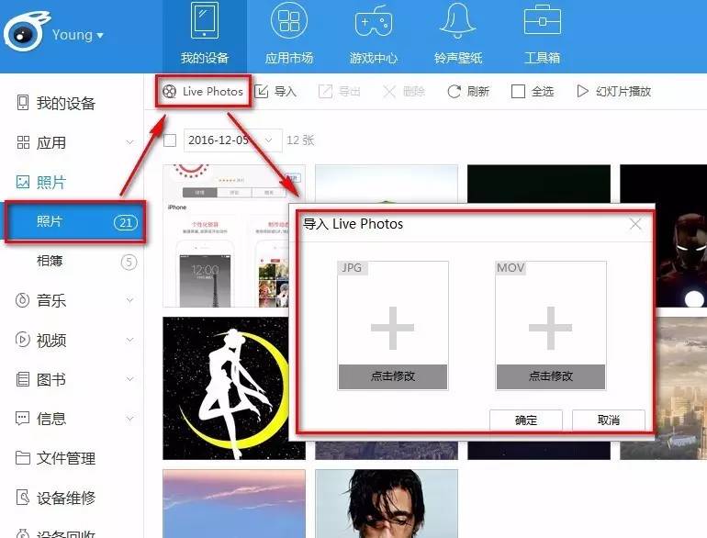Open the pink sky photo thumbnail
Viewport: 707px width, 538px height.
pyautogui.click(x=234, y=503)
